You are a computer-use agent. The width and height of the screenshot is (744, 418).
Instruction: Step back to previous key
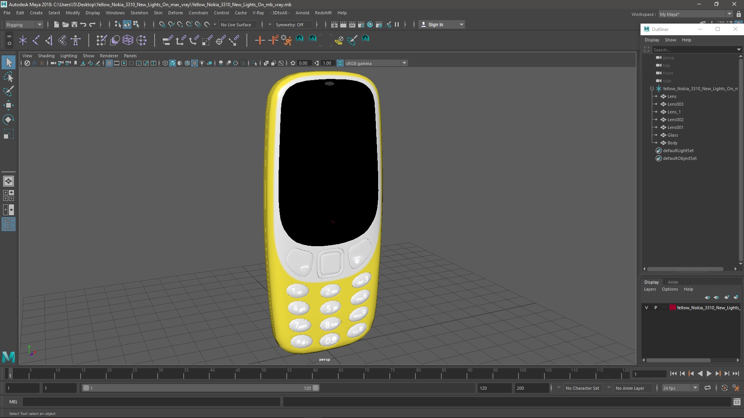[691, 373]
